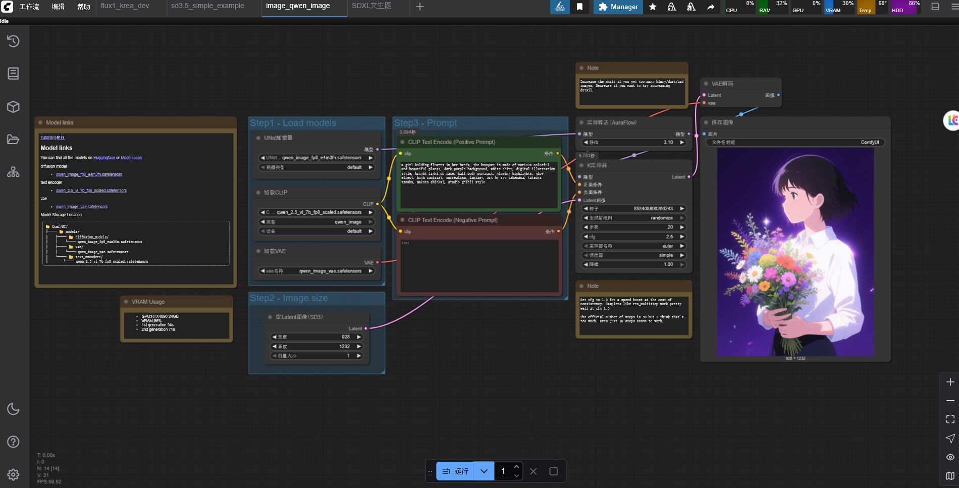Fit view with the frame icon

950,419
